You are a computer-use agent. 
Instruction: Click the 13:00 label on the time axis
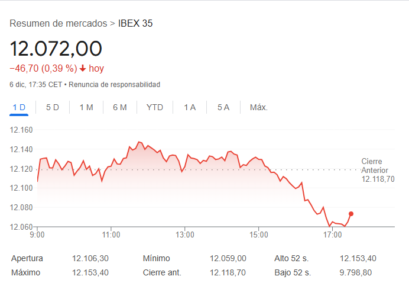[185, 235]
